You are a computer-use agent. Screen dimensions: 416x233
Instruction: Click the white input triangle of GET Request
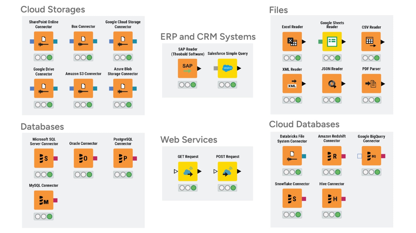click(x=176, y=171)
